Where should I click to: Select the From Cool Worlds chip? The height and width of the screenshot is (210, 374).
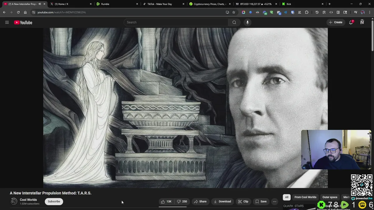pyautogui.click(x=305, y=197)
